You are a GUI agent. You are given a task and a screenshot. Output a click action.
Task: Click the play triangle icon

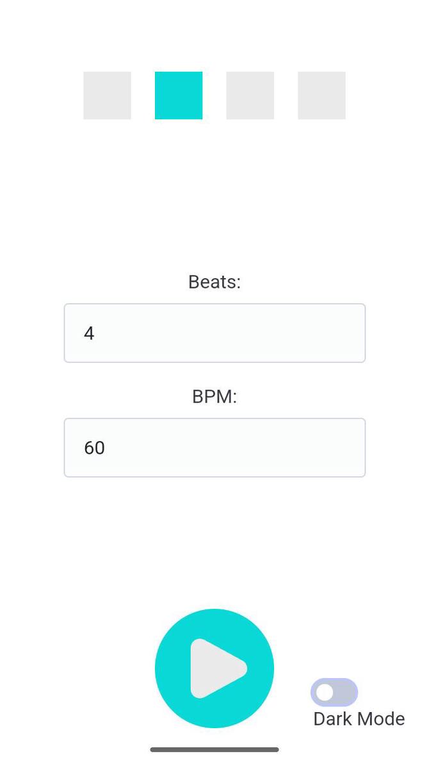click(218, 668)
